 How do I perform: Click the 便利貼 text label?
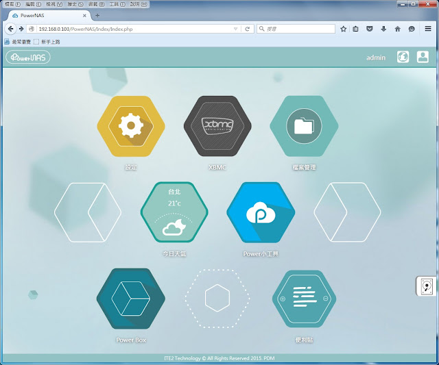pos(304,340)
